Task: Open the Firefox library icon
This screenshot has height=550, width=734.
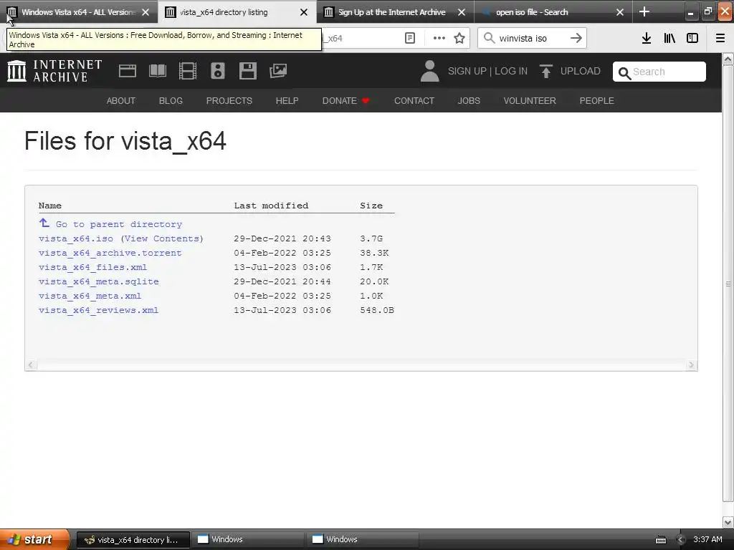Action: pos(669,39)
